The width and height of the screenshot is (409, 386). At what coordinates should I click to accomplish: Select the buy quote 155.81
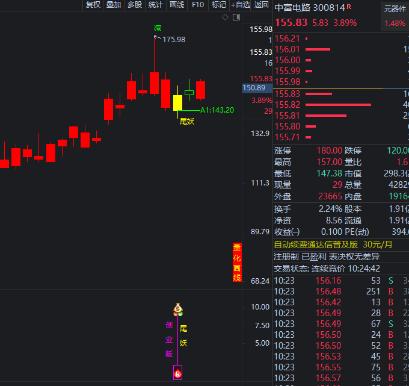pyautogui.click(x=340, y=116)
